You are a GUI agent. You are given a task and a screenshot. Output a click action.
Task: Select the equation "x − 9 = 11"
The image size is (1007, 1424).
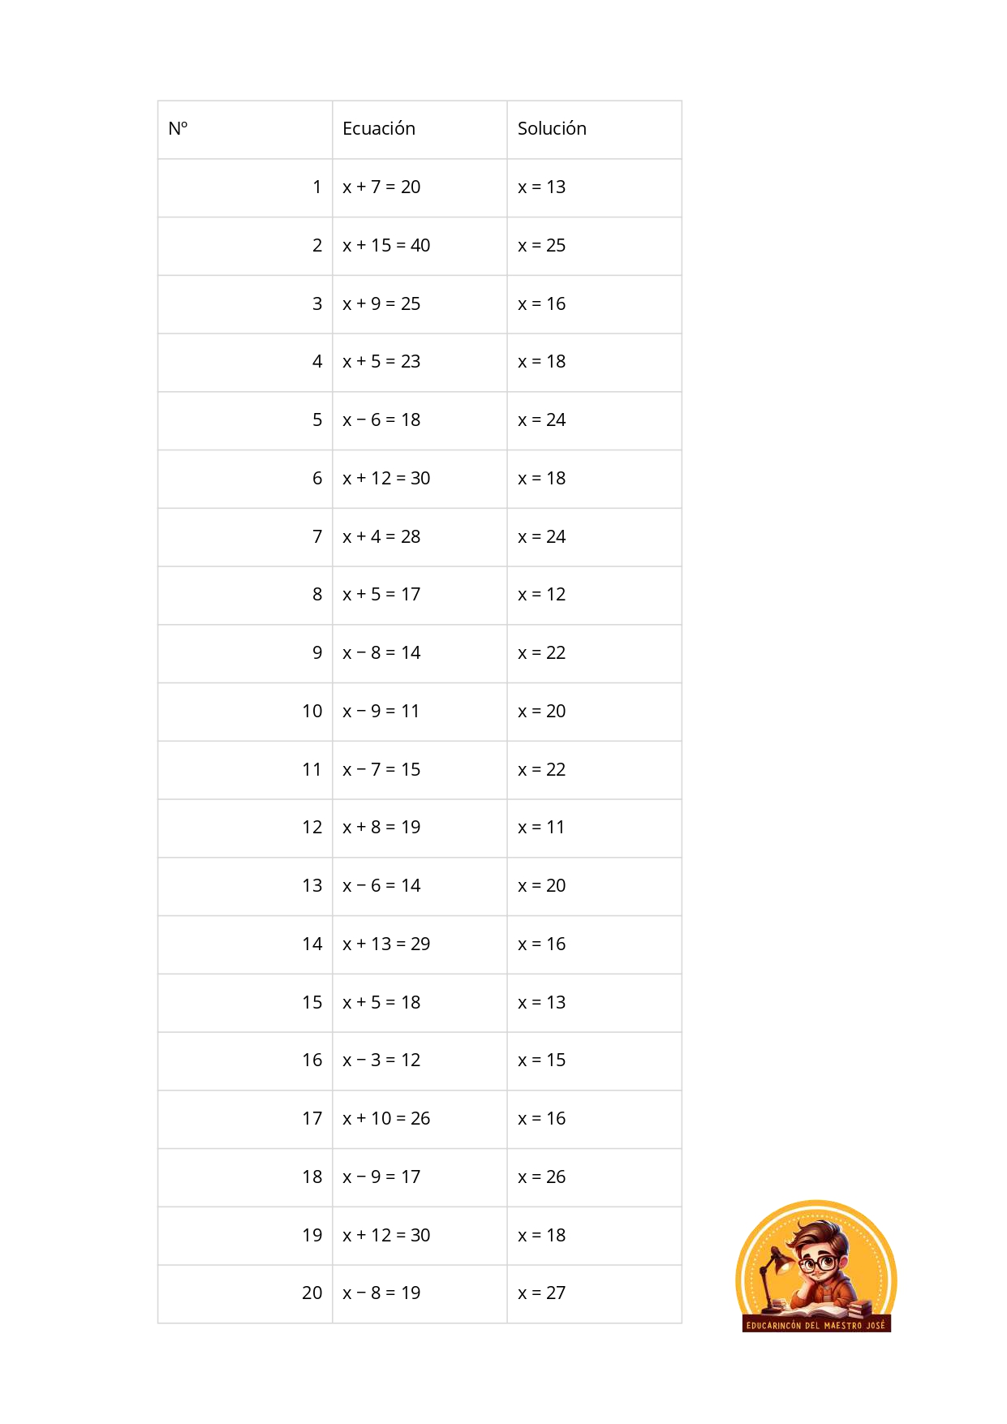(x=381, y=712)
